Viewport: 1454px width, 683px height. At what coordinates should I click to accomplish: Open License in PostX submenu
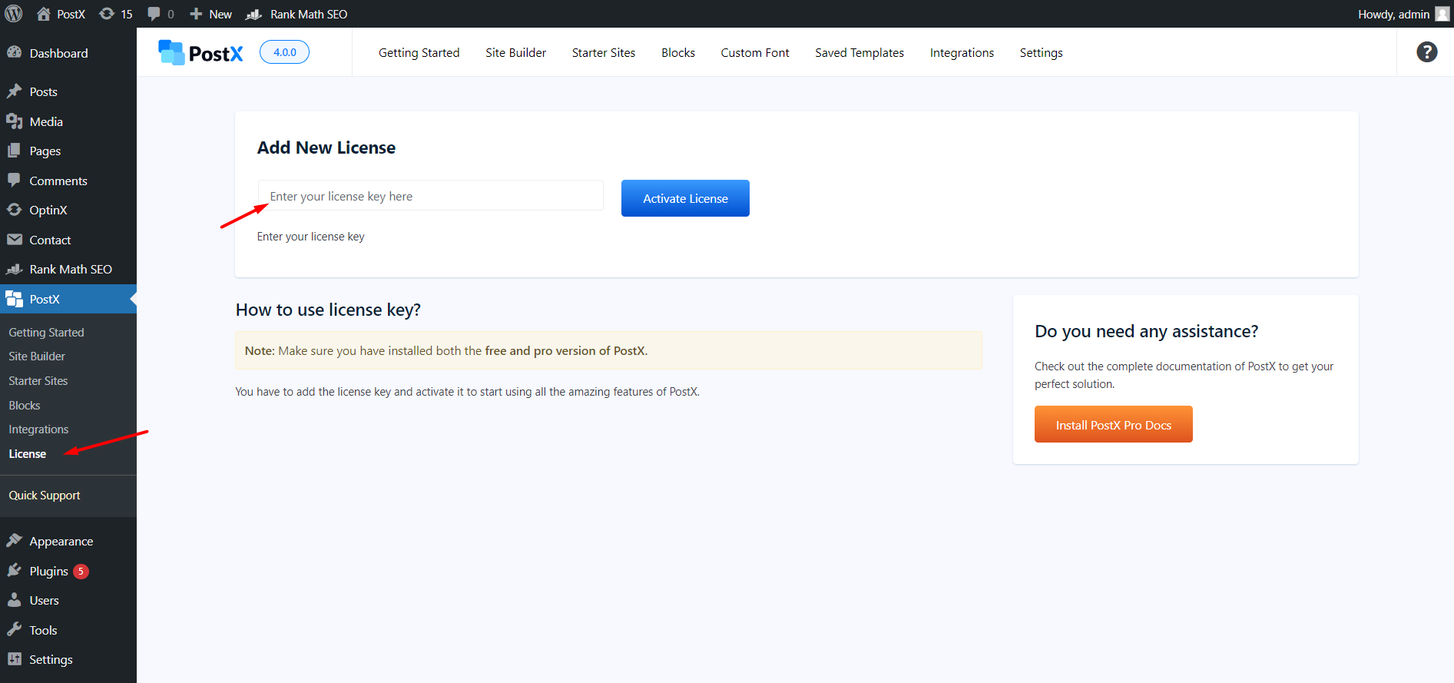pyautogui.click(x=28, y=454)
